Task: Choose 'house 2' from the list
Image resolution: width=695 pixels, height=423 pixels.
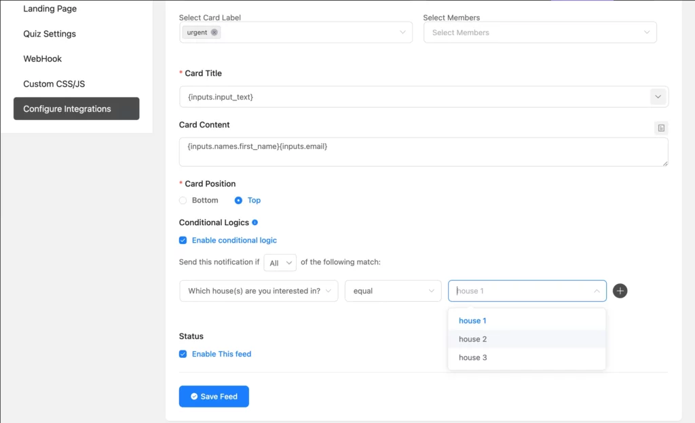Action: click(527, 339)
